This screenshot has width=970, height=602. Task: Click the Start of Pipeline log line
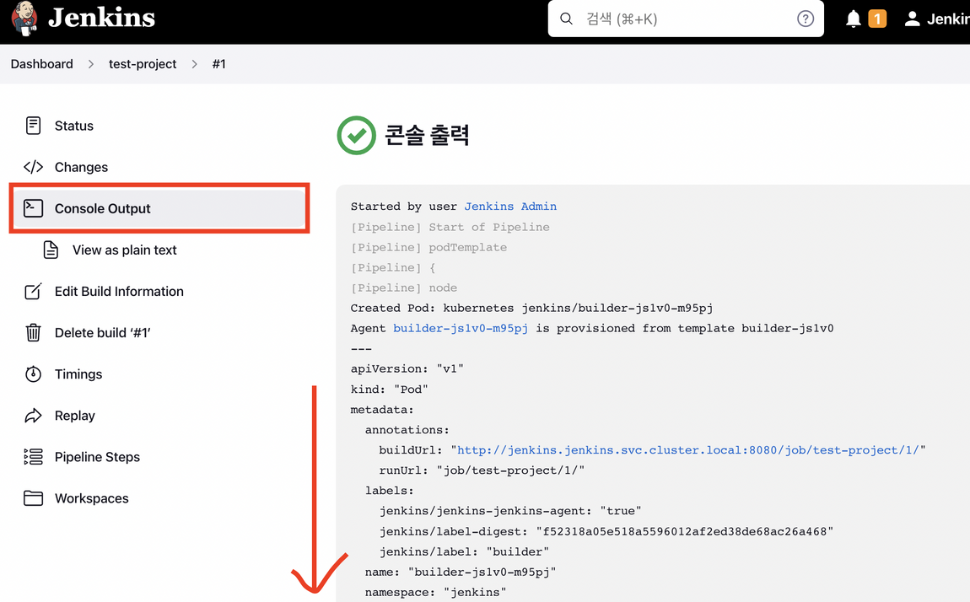click(x=450, y=227)
